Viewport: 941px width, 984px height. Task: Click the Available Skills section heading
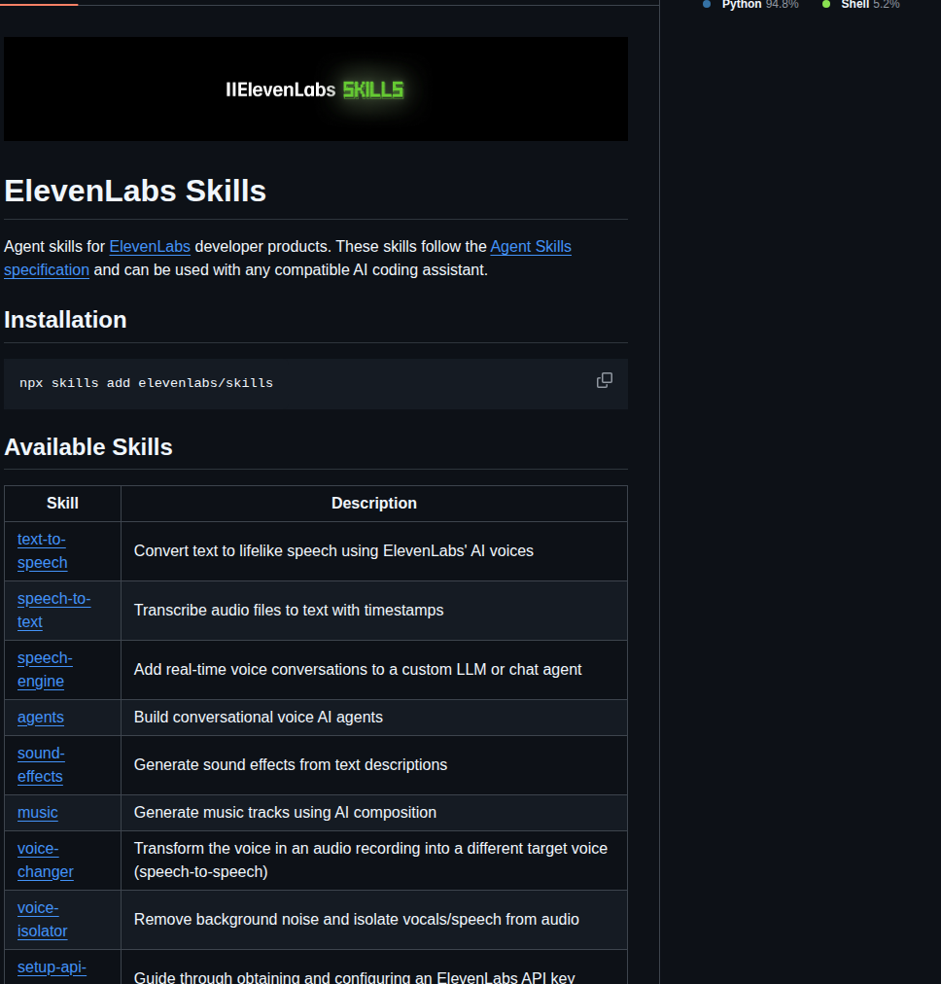(x=88, y=447)
